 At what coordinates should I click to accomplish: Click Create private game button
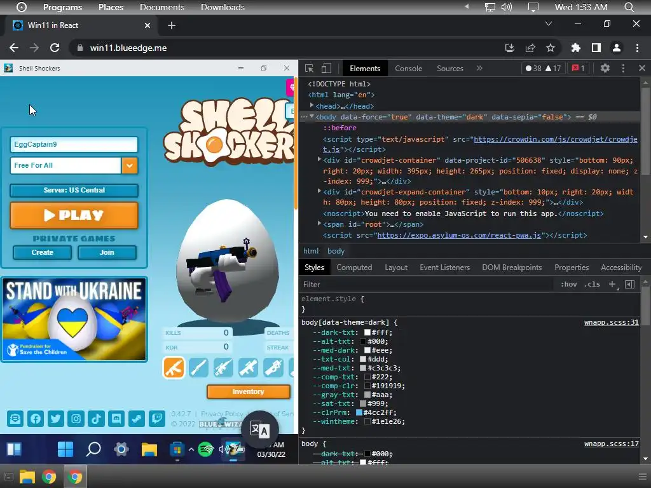pyautogui.click(x=43, y=252)
